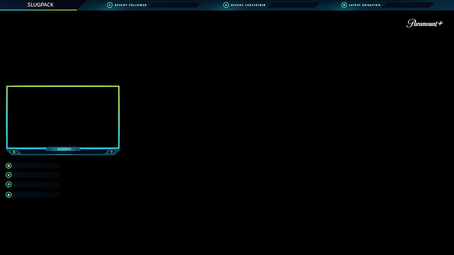This screenshot has width=454, height=255.
Task: Click the droplet circle icon in the left list
Action: (9, 194)
